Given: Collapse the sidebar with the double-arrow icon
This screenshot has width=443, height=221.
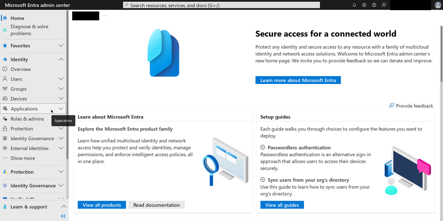Looking at the screenshot, I should 63,216.
